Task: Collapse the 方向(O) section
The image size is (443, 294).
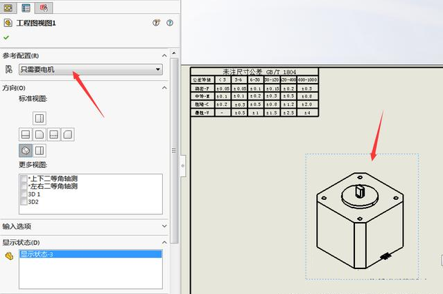Action: pyautogui.click(x=164, y=88)
